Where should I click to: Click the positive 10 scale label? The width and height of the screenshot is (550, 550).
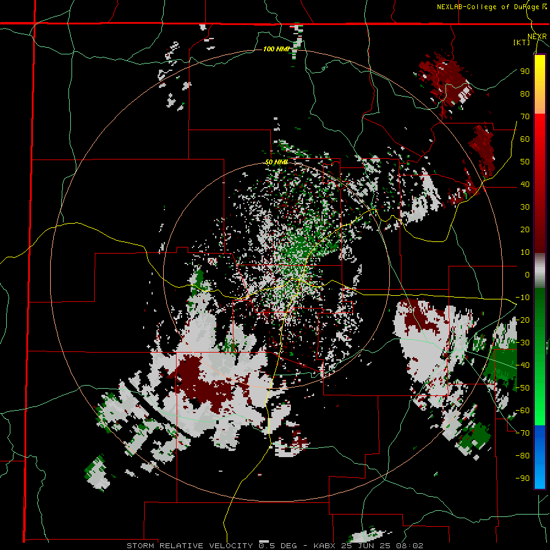coord(525,252)
